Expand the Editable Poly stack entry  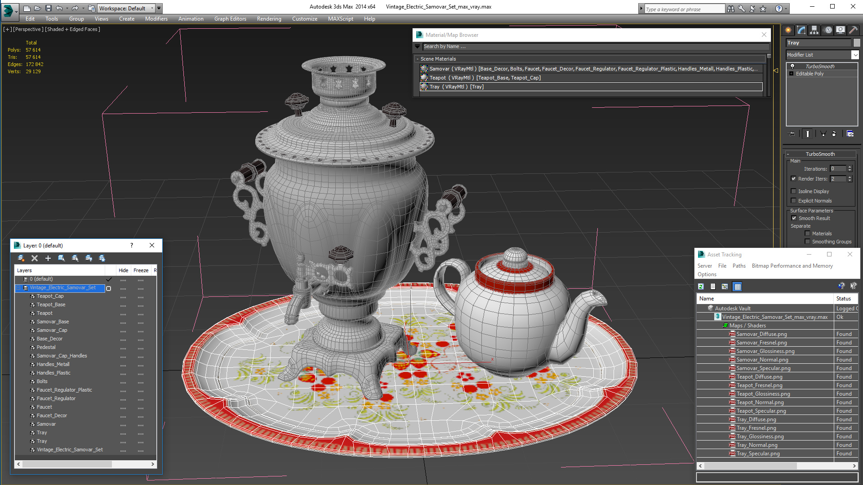click(x=791, y=74)
